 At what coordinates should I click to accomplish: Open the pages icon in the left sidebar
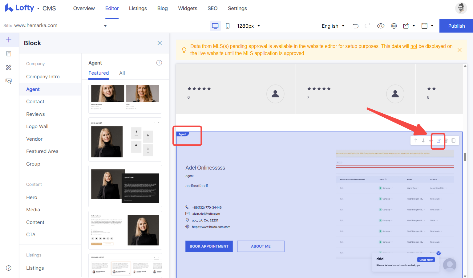[x=9, y=53]
